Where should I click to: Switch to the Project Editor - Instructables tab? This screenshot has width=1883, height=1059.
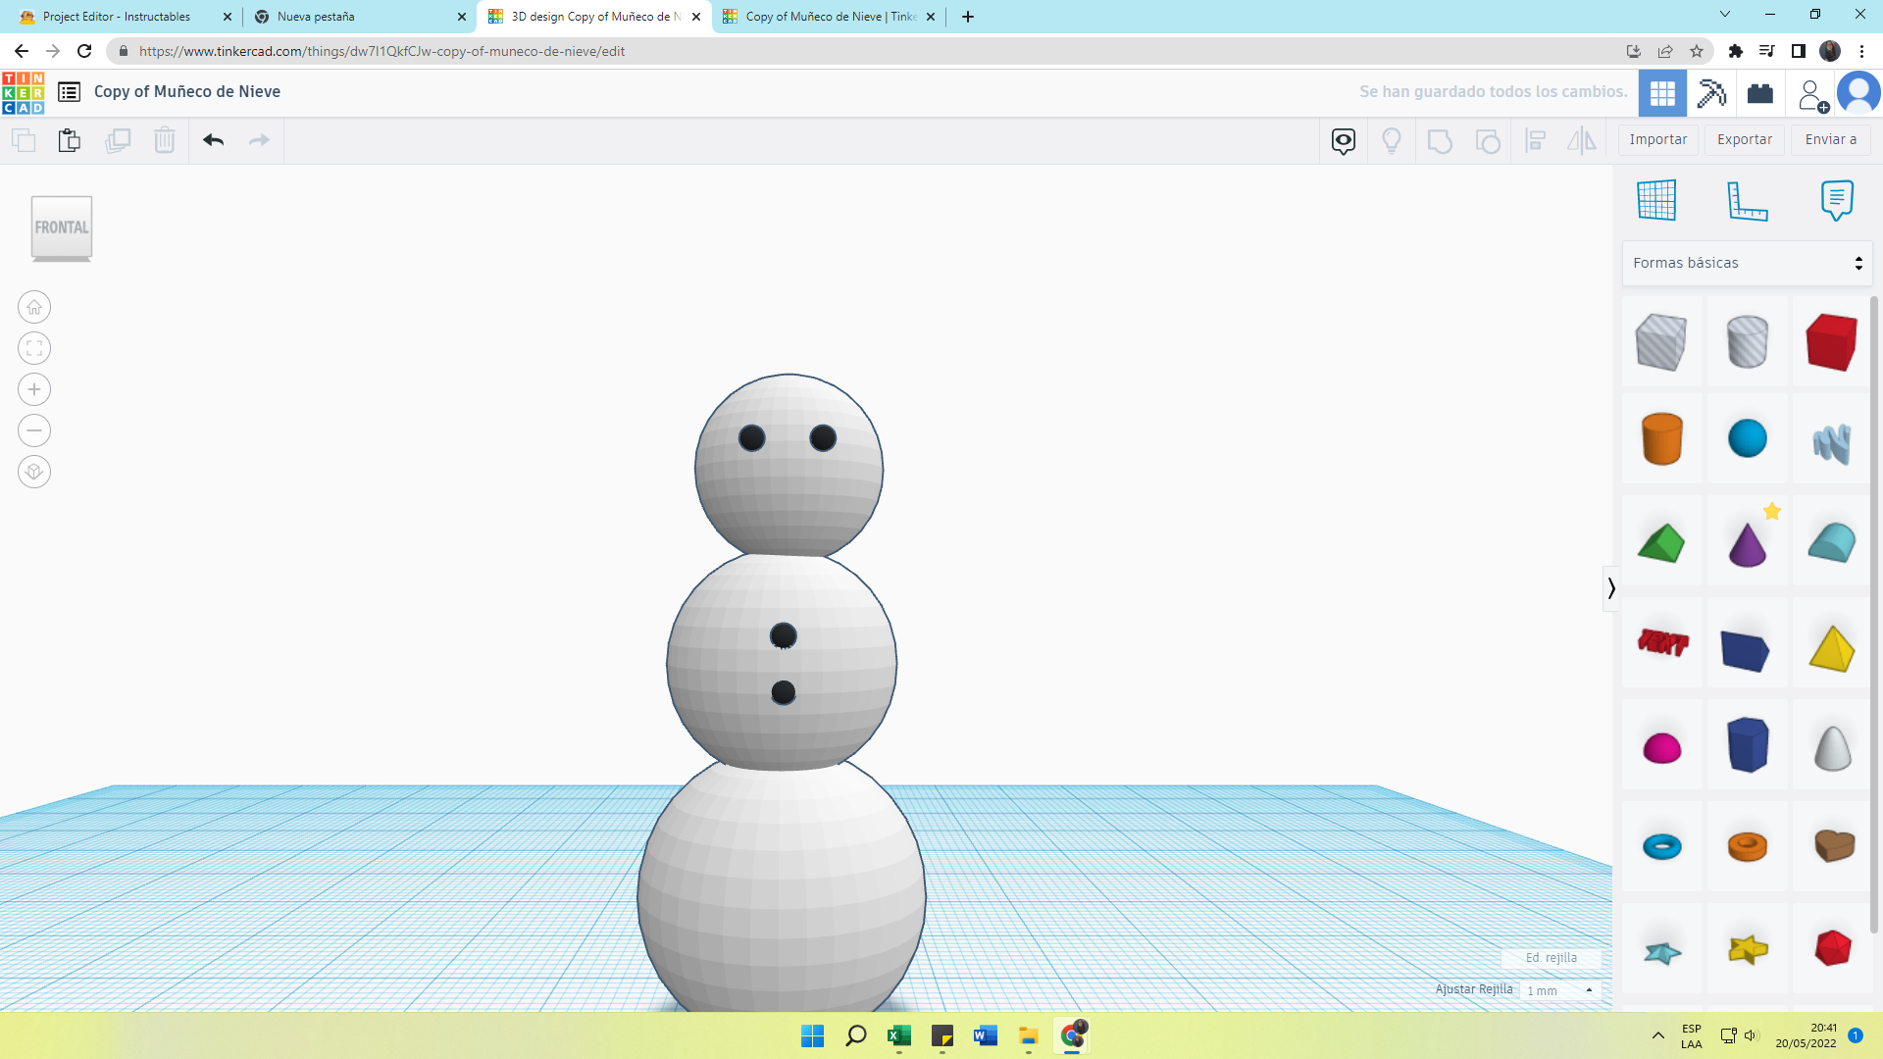click(x=117, y=17)
